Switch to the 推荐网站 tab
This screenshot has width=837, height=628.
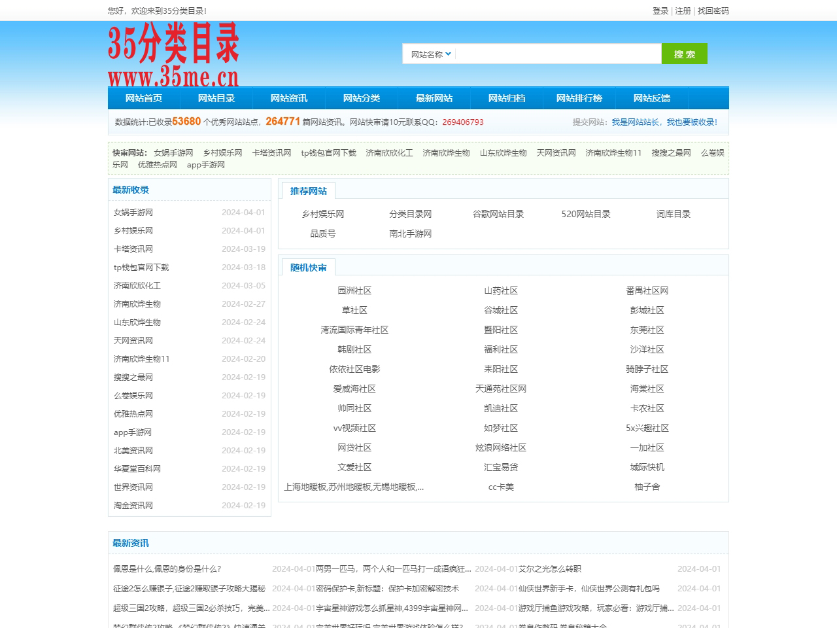pyautogui.click(x=309, y=191)
